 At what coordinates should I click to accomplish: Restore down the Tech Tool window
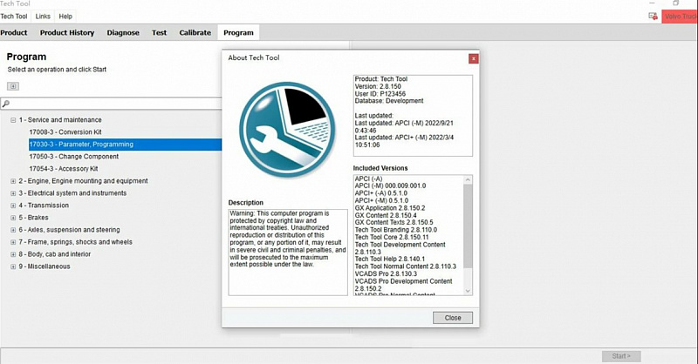pos(675,3)
